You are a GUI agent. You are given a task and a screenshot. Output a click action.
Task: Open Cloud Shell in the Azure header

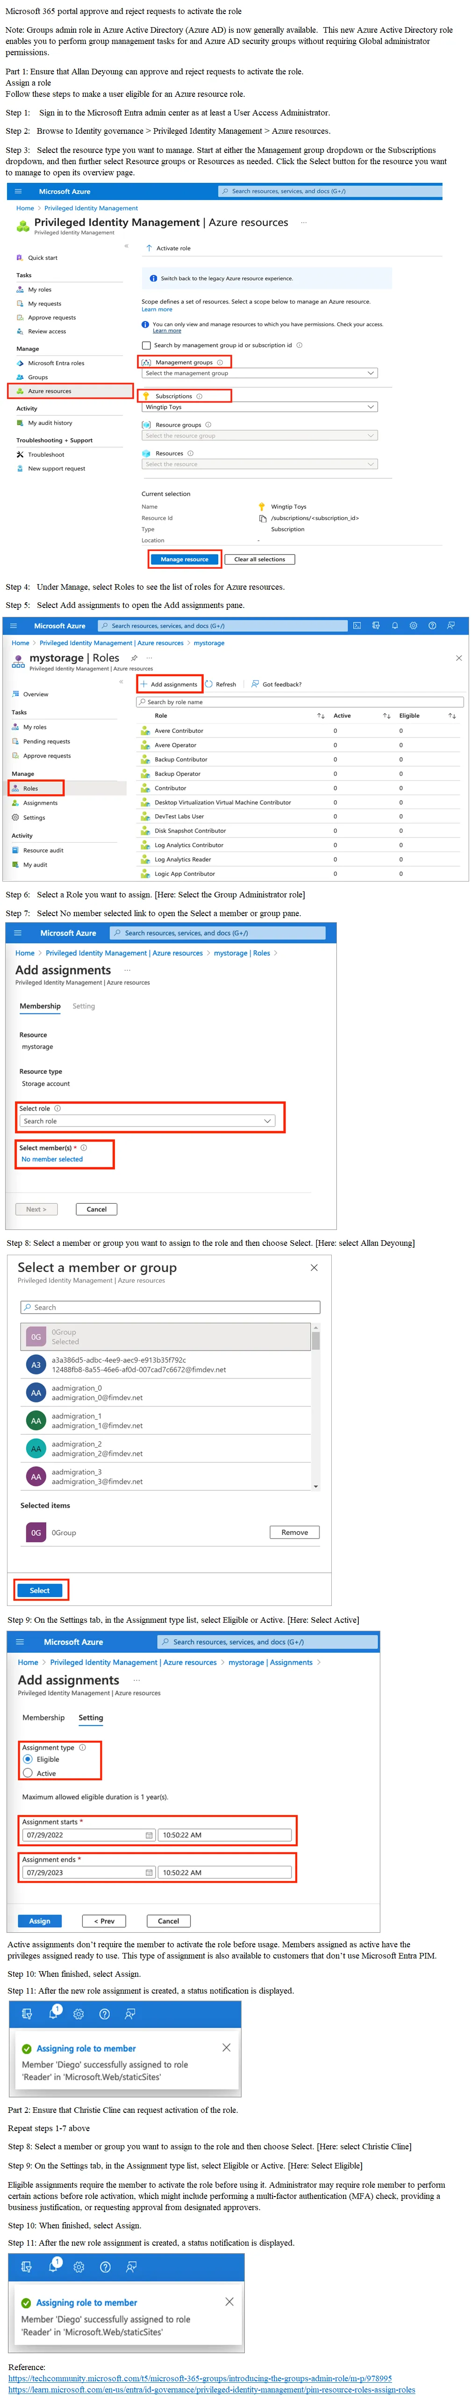click(x=357, y=626)
